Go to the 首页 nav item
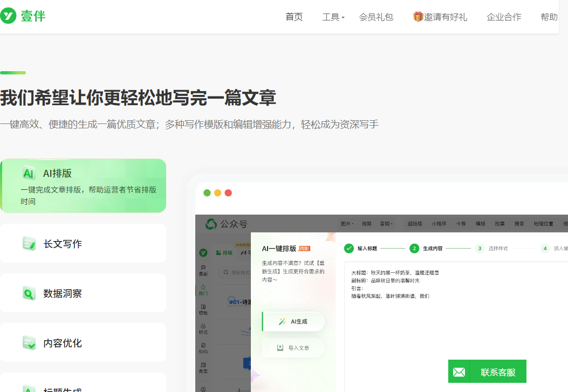Image resolution: width=568 pixels, height=392 pixels. (294, 17)
